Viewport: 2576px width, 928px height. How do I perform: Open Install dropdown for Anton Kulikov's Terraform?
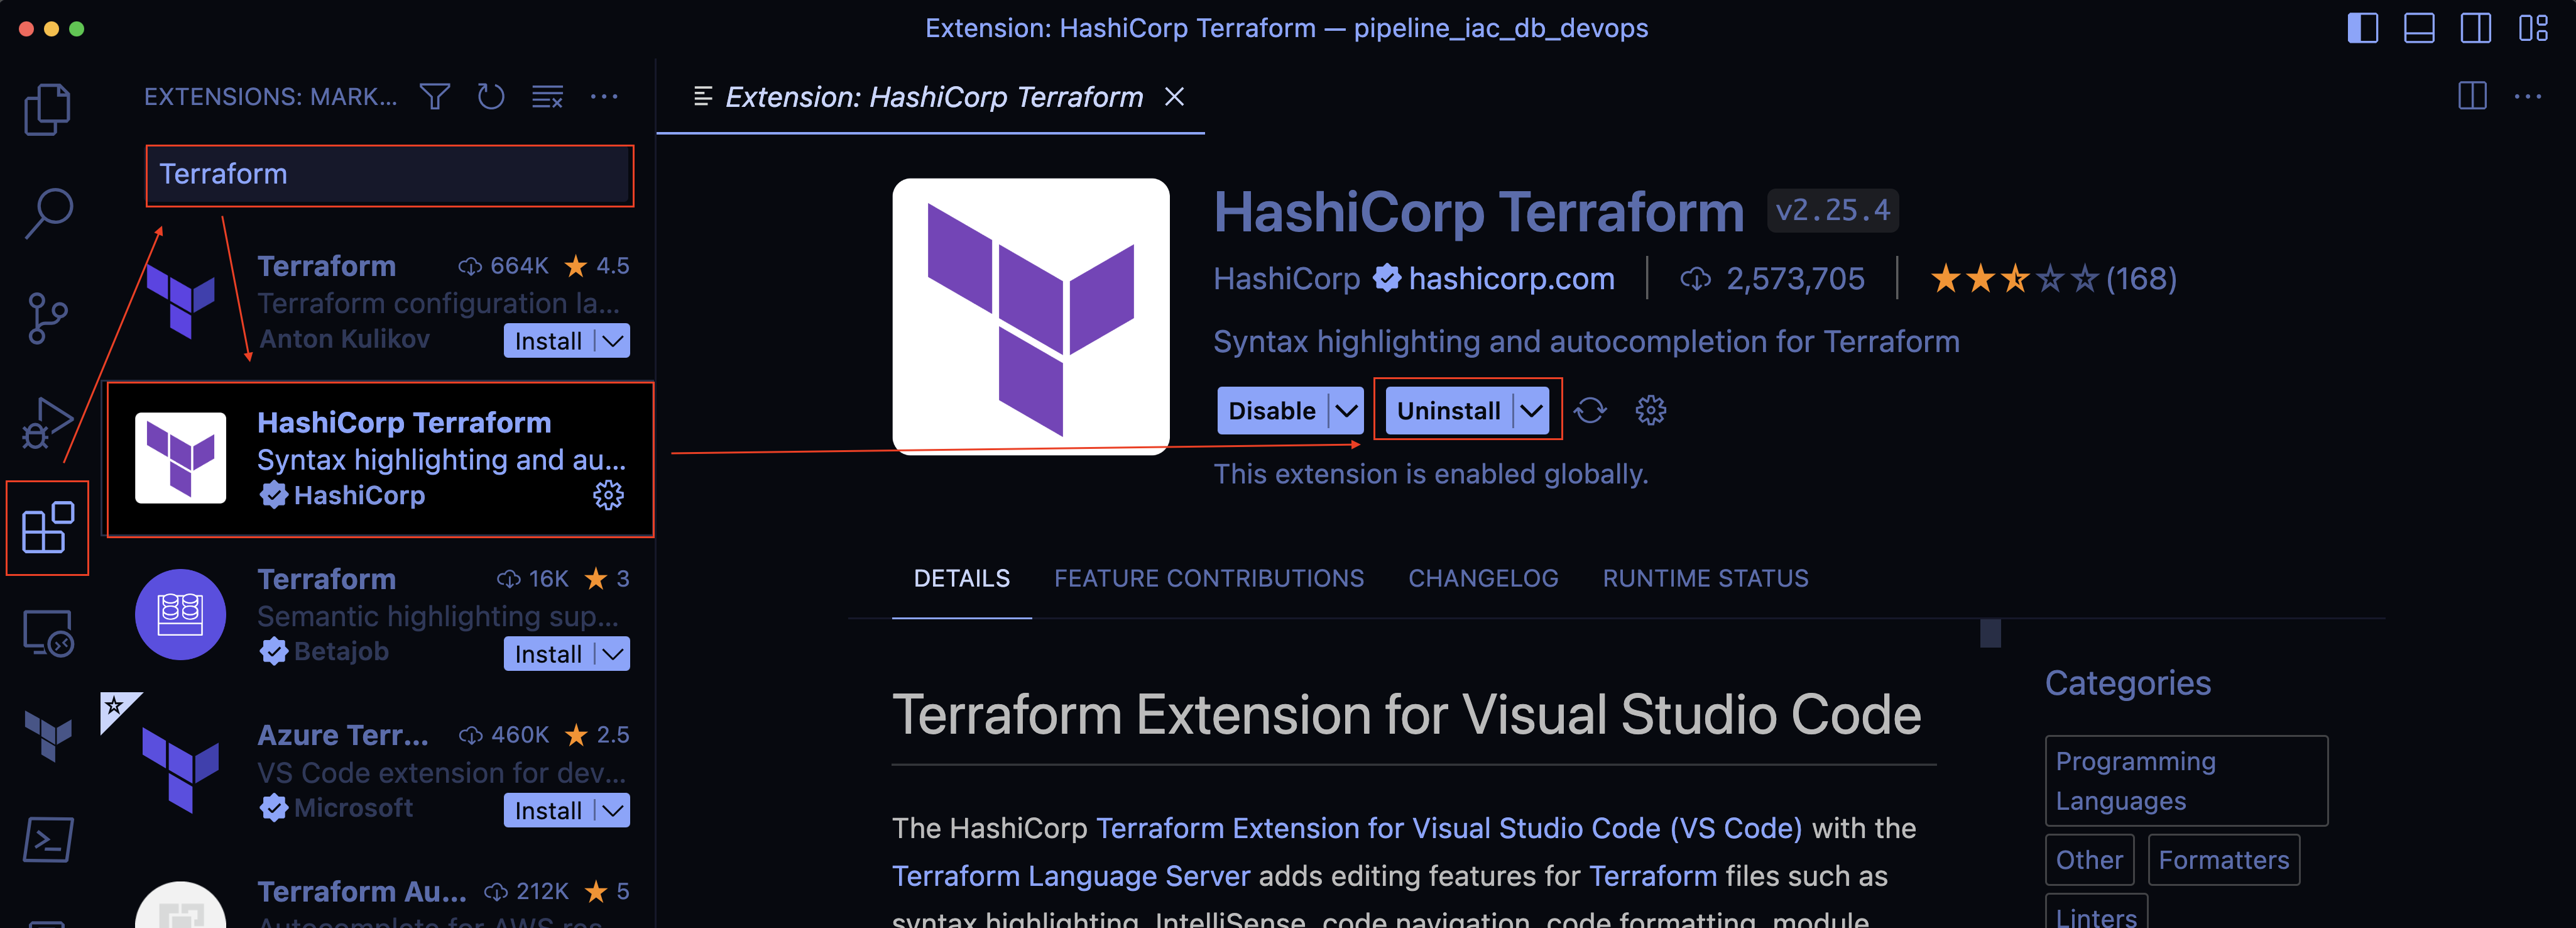(613, 340)
